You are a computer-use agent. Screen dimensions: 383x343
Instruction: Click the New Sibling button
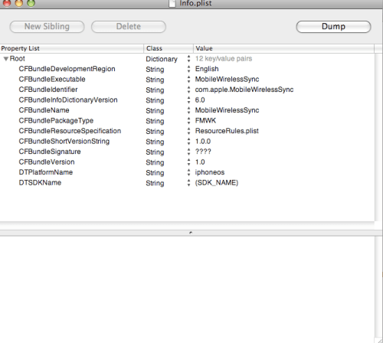[47, 27]
